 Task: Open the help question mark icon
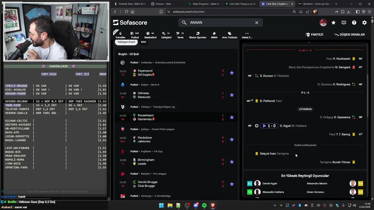pos(354,22)
